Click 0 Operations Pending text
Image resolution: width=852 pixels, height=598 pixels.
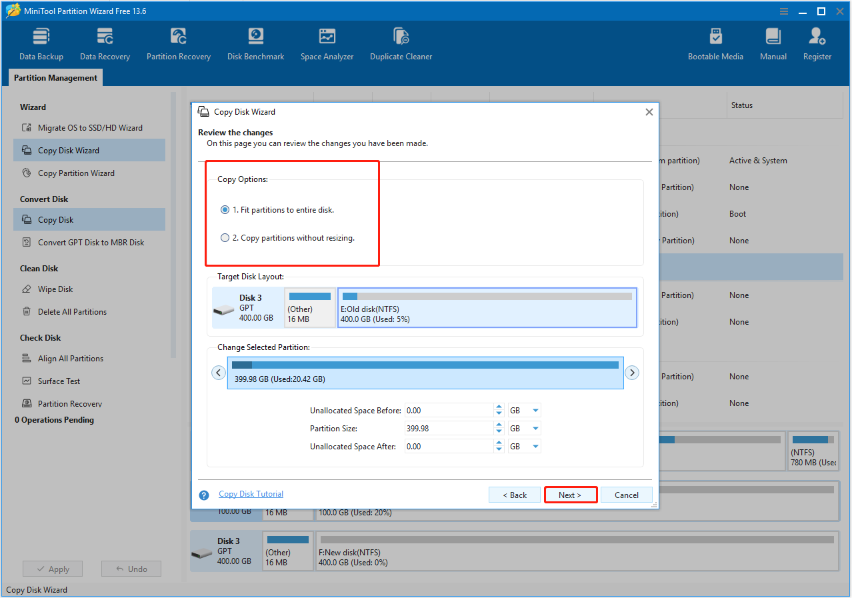point(54,420)
